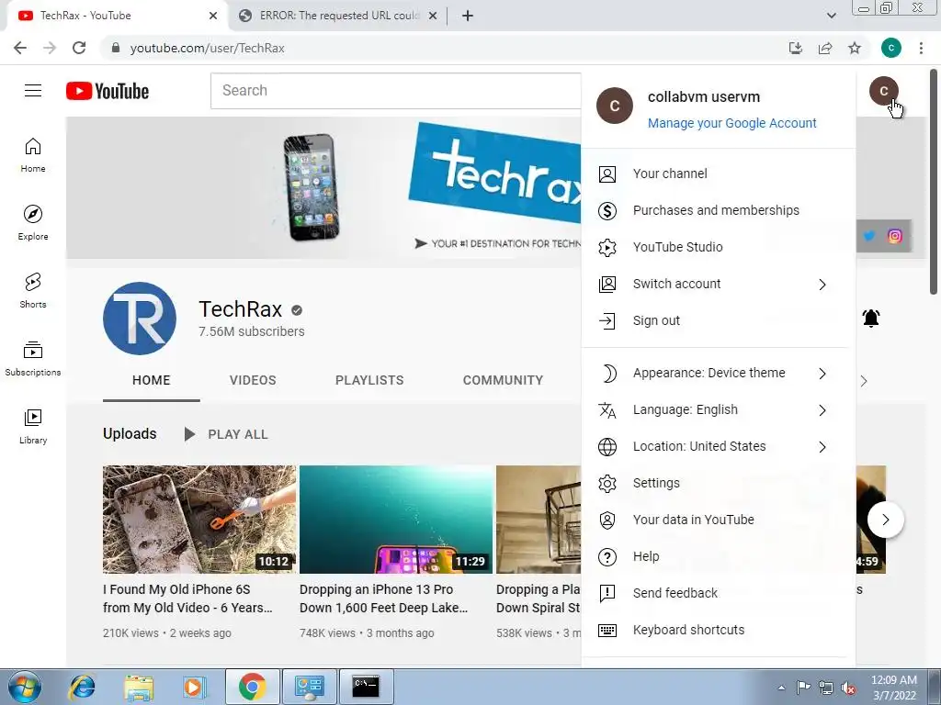Open Windows Explorer folder on taskbar
The width and height of the screenshot is (941, 705).
coord(139,687)
